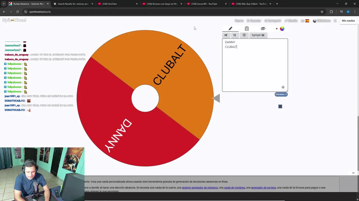Toggle the crossed-eye hide entries icon

[263, 28]
